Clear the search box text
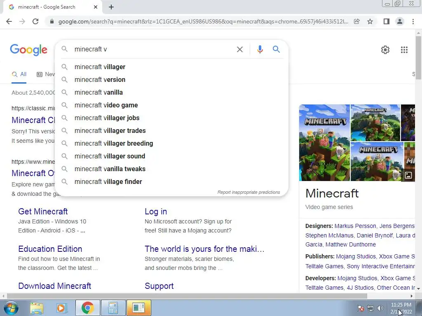The height and width of the screenshot is (316, 422). click(240, 49)
